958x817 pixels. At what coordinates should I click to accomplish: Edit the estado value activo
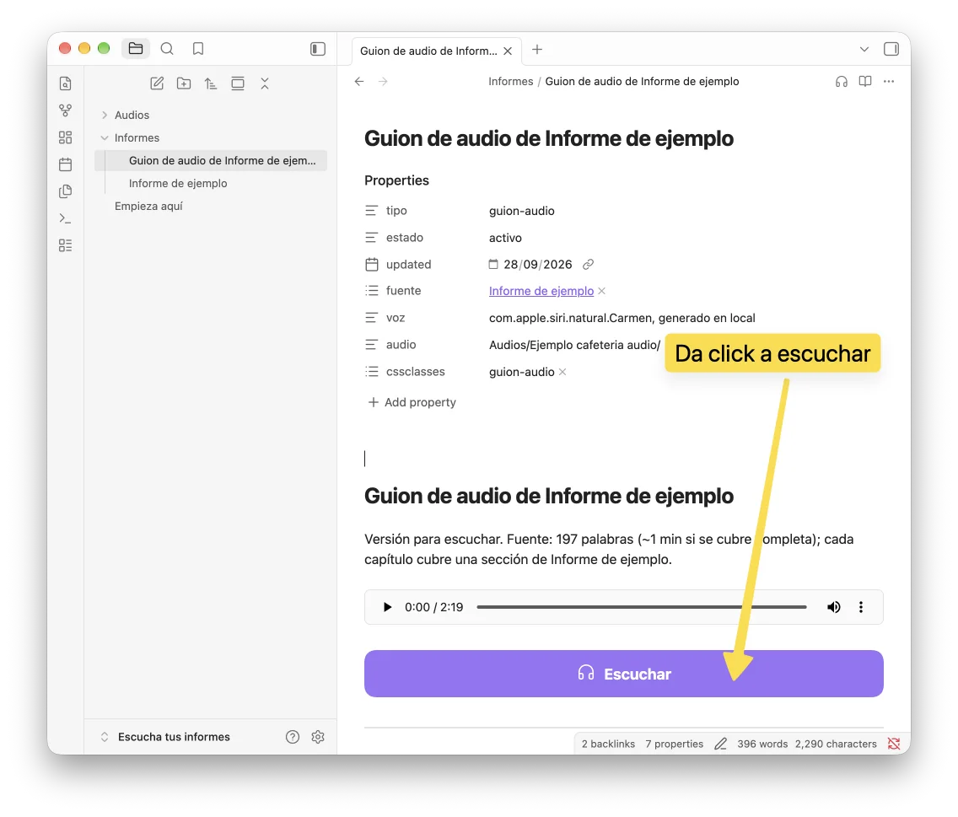(x=505, y=238)
